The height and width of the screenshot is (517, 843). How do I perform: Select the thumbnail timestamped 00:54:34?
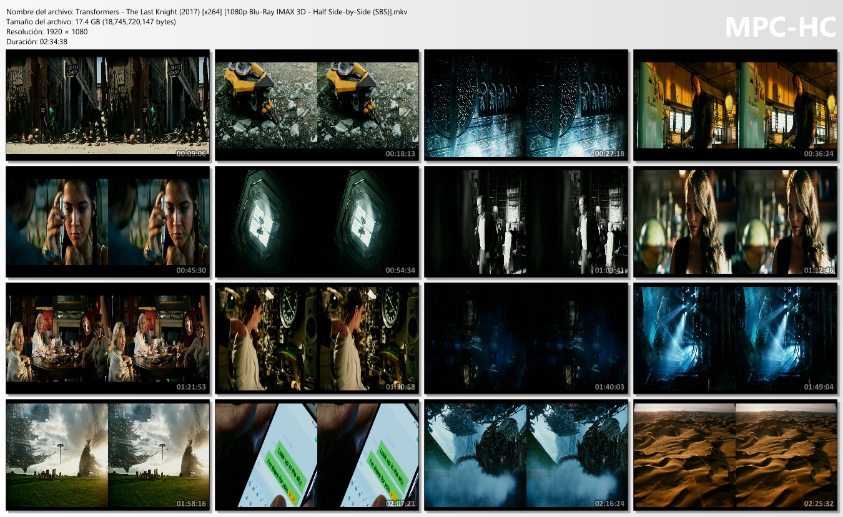click(317, 221)
